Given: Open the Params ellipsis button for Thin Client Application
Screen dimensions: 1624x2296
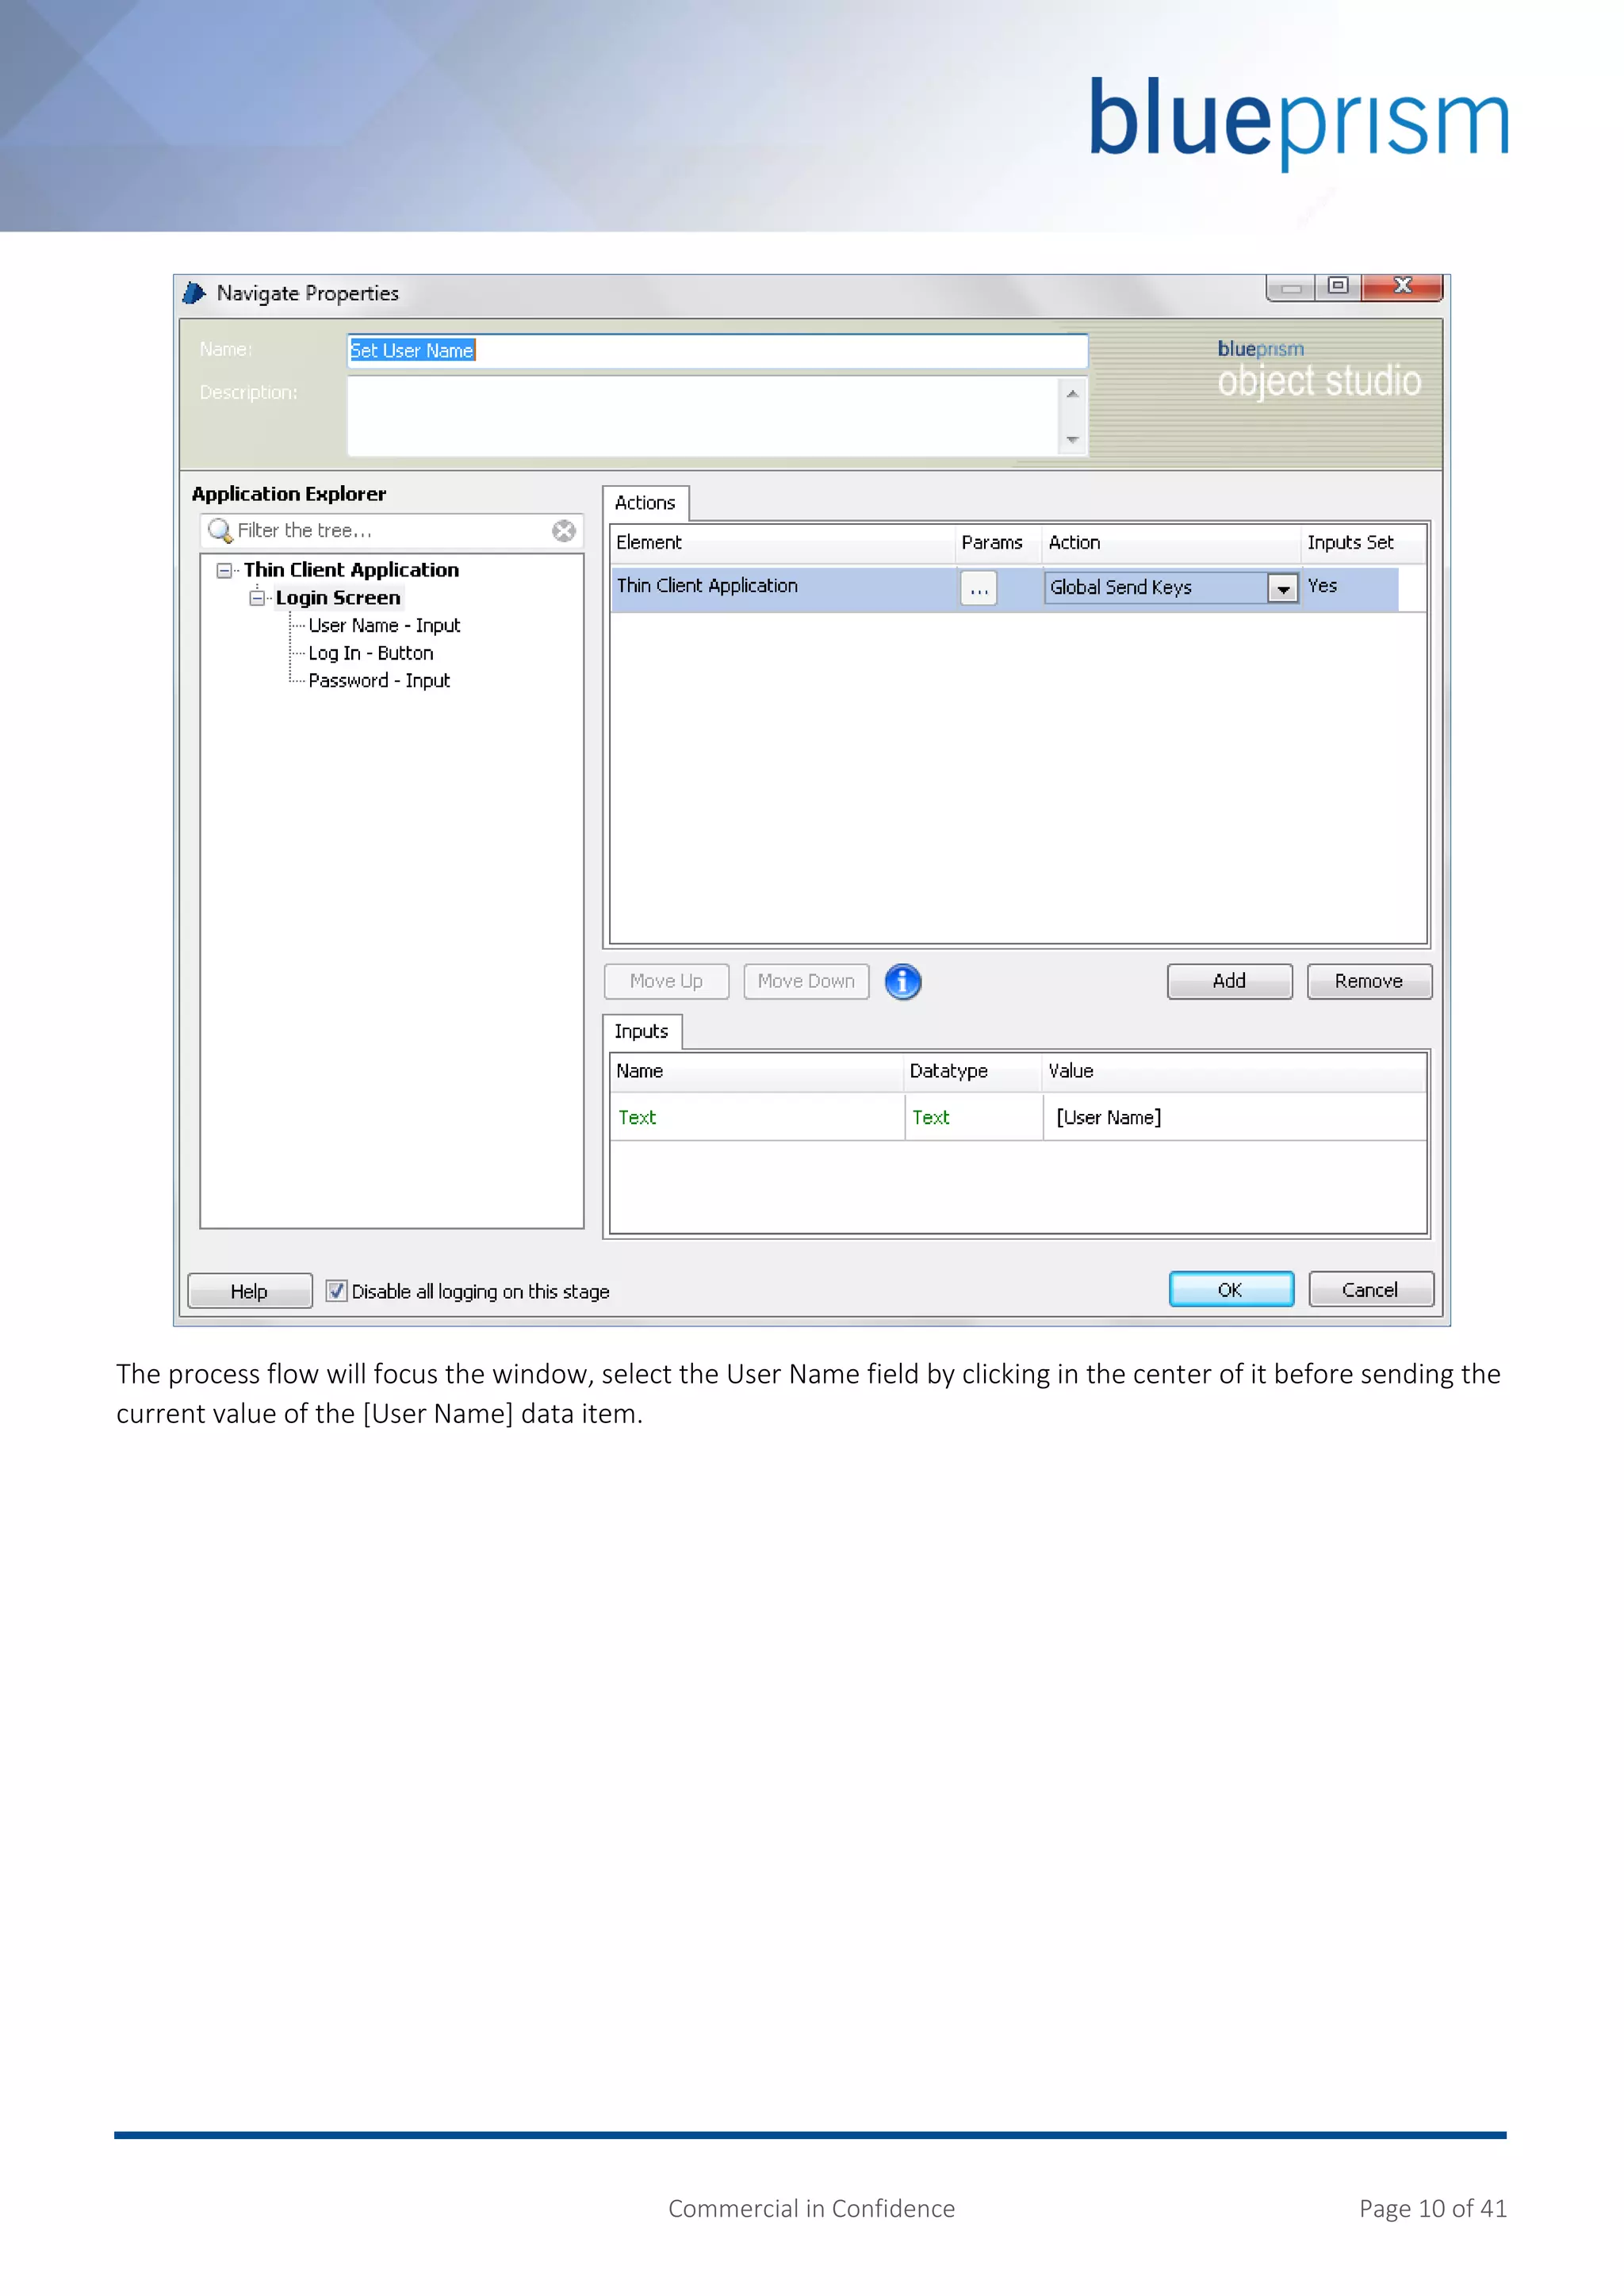Looking at the screenshot, I should (x=978, y=588).
